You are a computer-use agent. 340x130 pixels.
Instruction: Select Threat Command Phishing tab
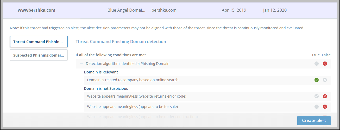pyautogui.click(x=39, y=42)
